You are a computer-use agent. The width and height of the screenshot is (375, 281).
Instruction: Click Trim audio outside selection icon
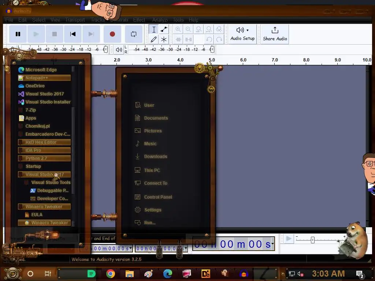(178, 40)
